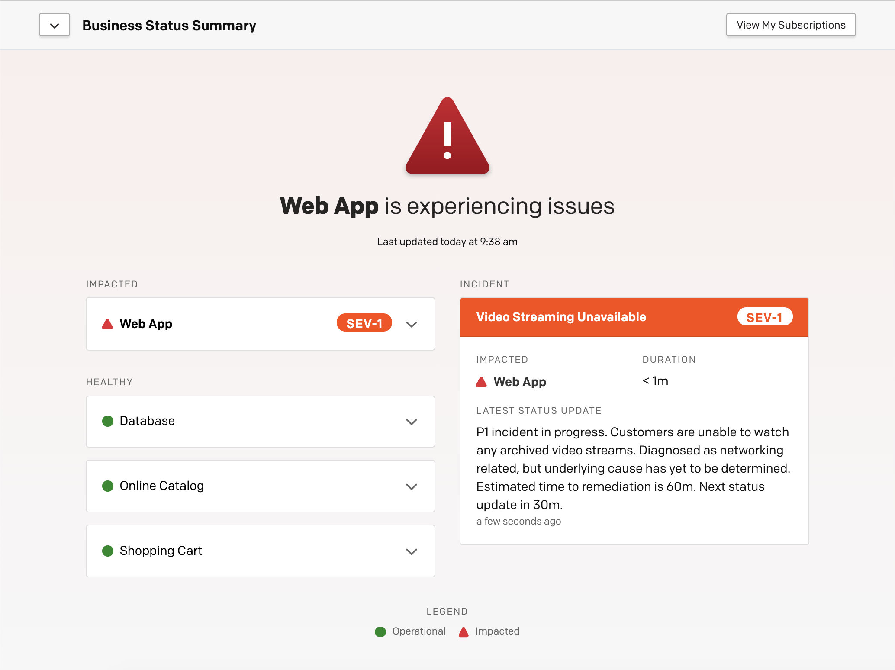The height and width of the screenshot is (670, 895).
Task: Click white SEV-1 badge in incident header
Action: 764,317
